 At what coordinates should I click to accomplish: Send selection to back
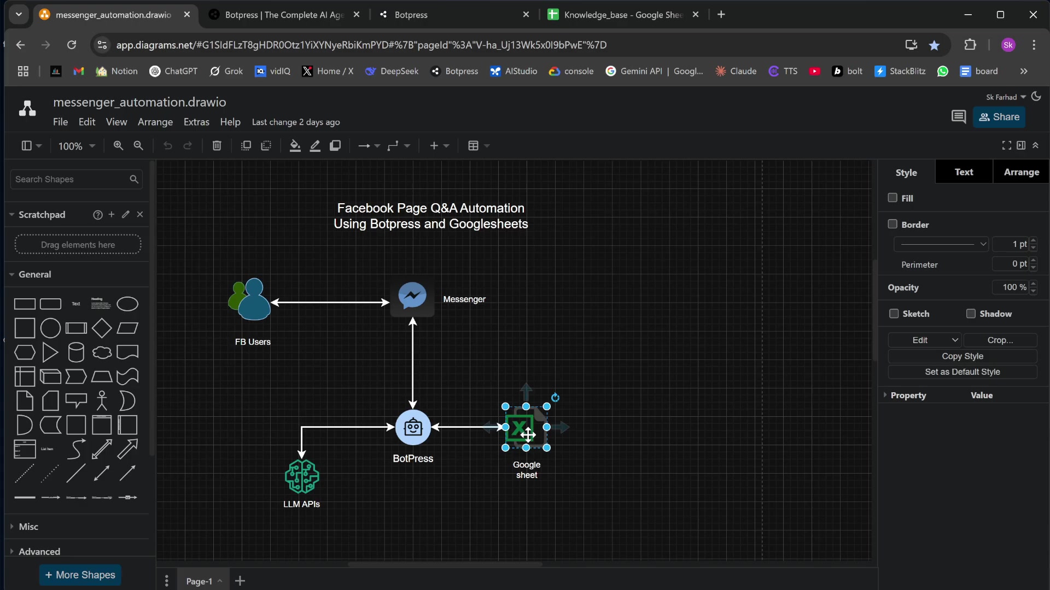tap(266, 146)
